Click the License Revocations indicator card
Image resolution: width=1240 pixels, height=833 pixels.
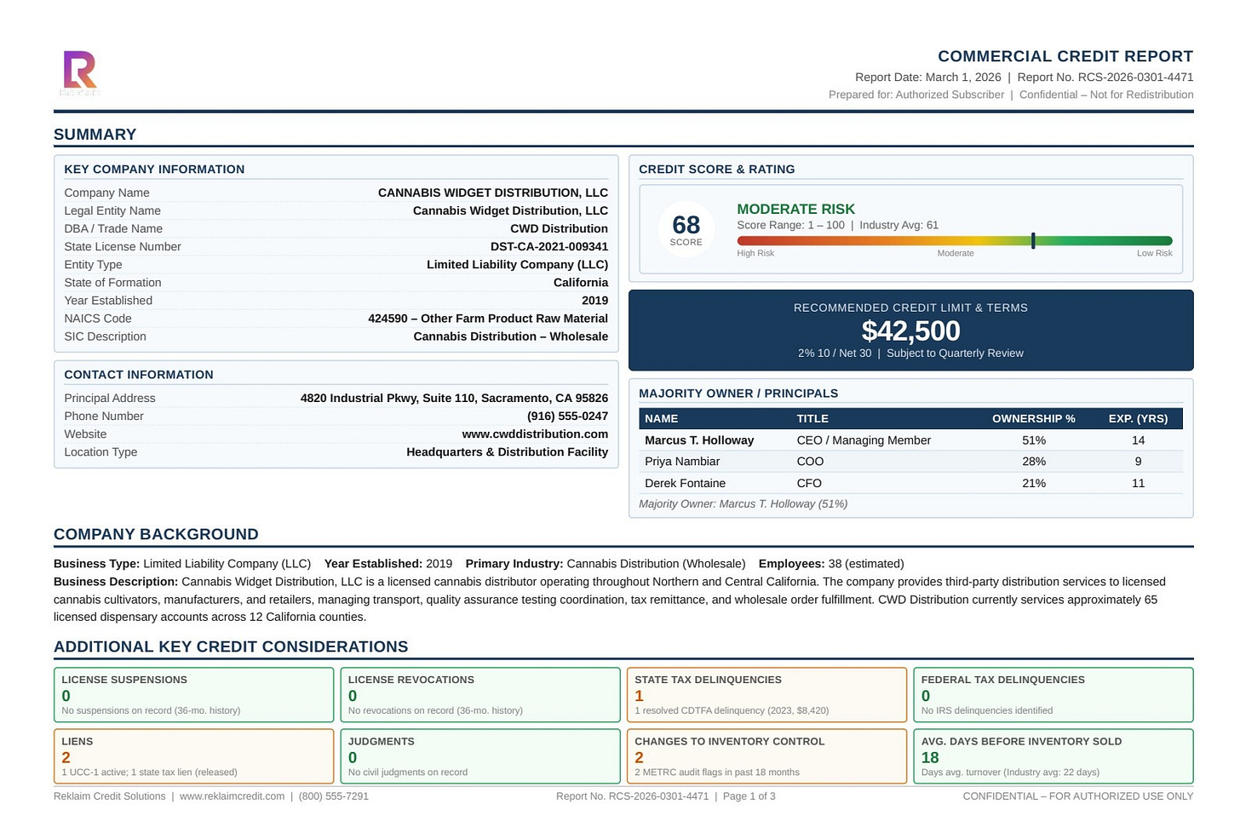tap(480, 694)
